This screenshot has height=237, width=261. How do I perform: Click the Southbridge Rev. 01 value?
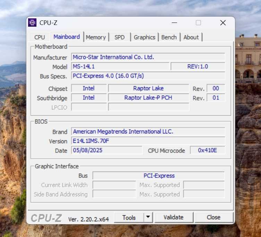(216, 98)
